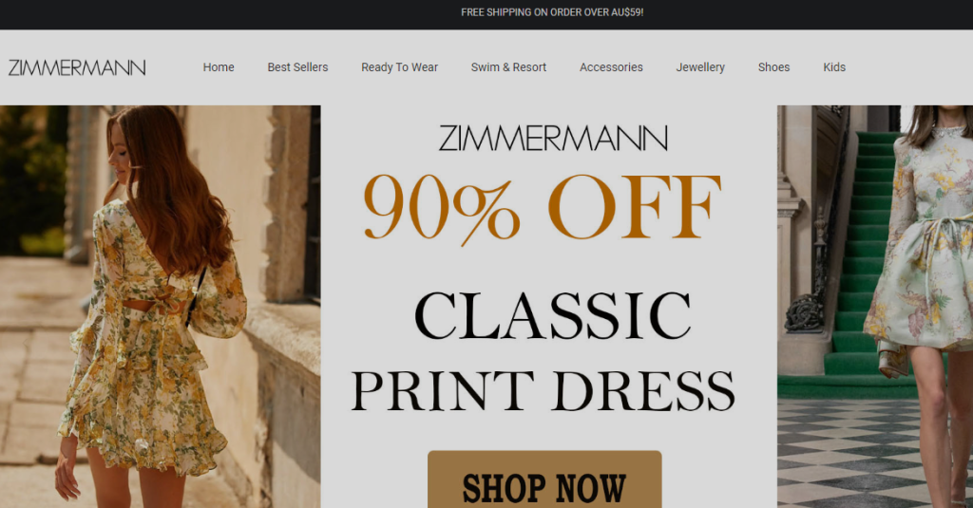Click the Zimmermann logo inside banner

point(553,139)
